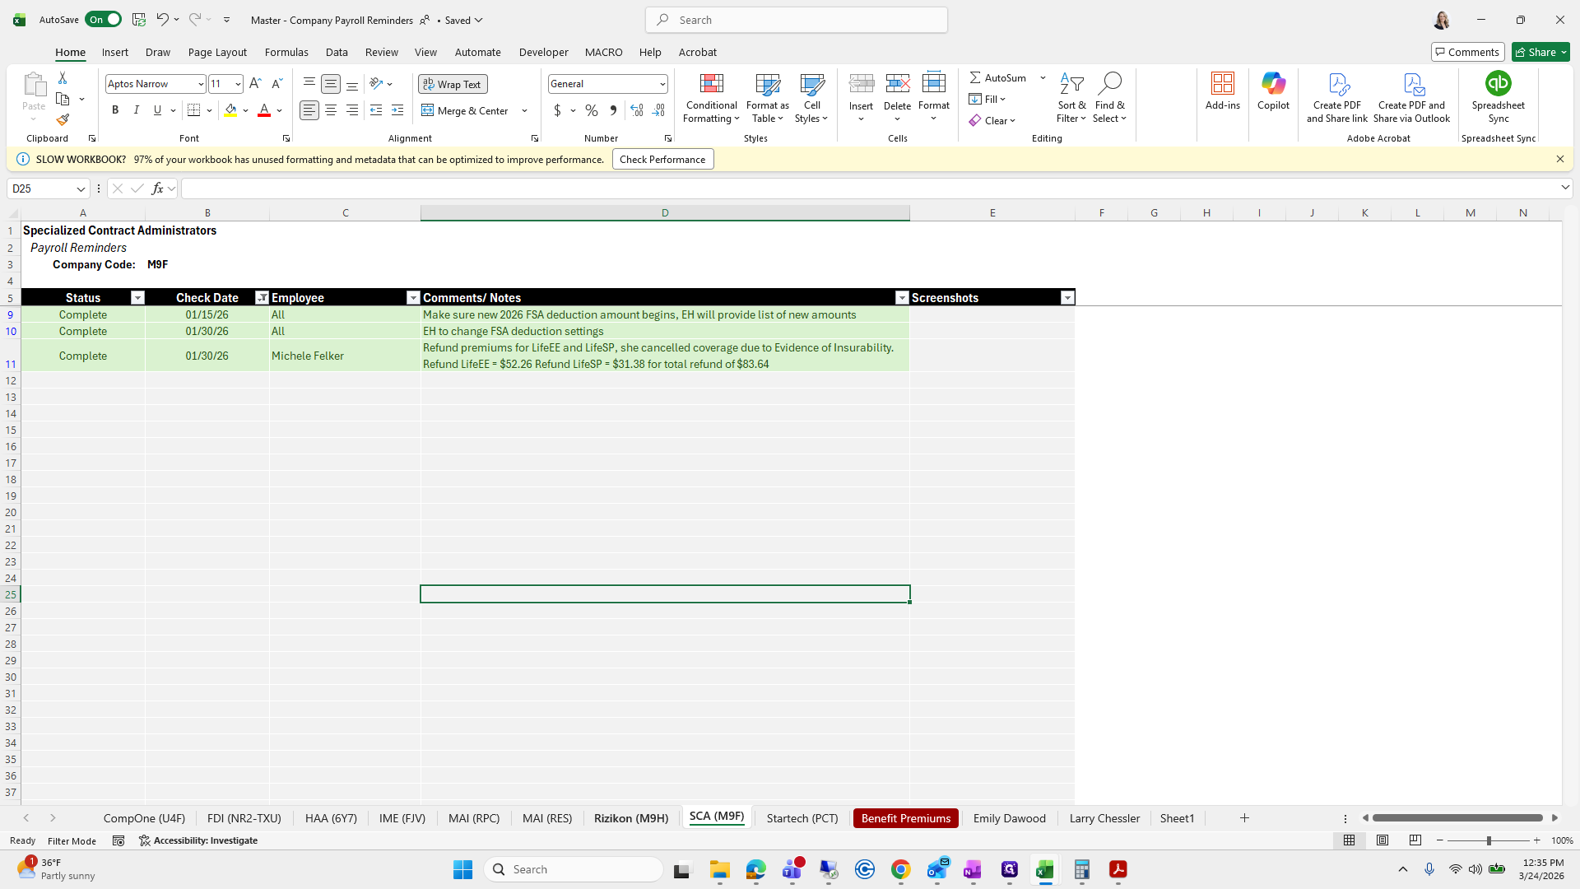Expand the font name dropdown
This screenshot has height=889, width=1580.
[200, 84]
